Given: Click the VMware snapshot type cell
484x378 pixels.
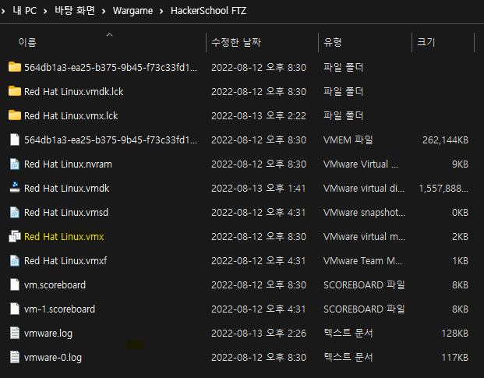Looking at the screenshot, I should coord(364,213).
